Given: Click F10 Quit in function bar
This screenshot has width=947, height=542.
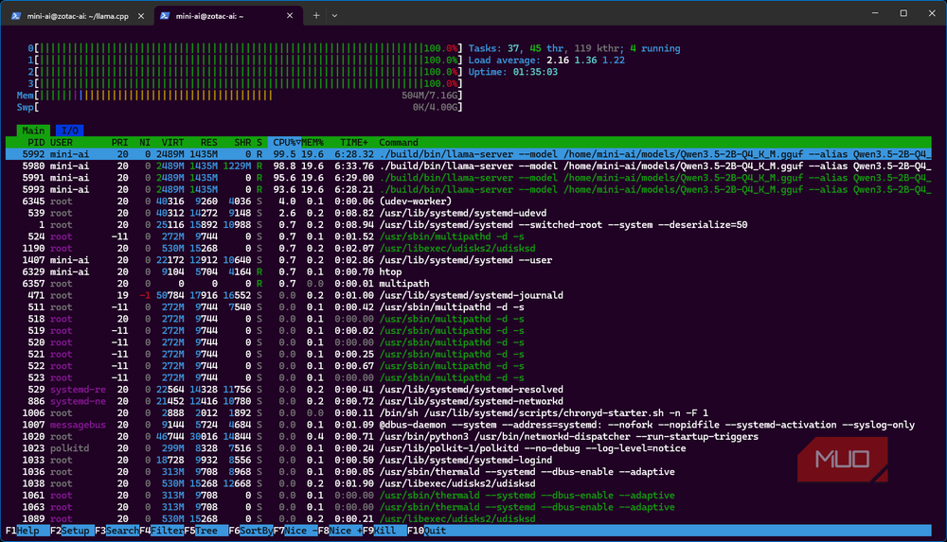Looking at the screenshot, I should click(426, 531).
